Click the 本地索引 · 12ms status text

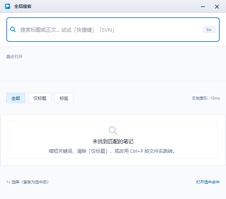coord(206,98)
